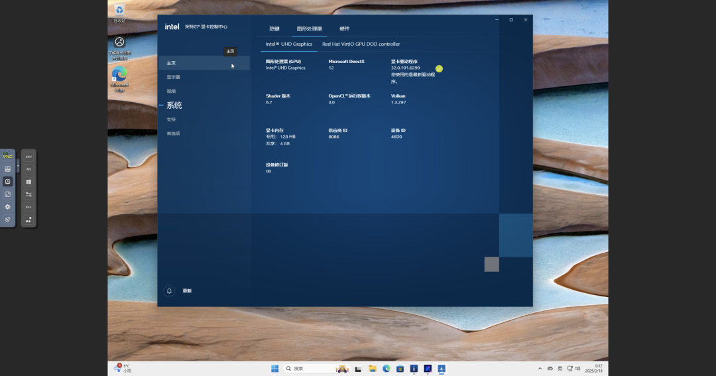Click the noVNC control bar handle
716x376 pixels.
pyautogui.click(x=18, y=165)
